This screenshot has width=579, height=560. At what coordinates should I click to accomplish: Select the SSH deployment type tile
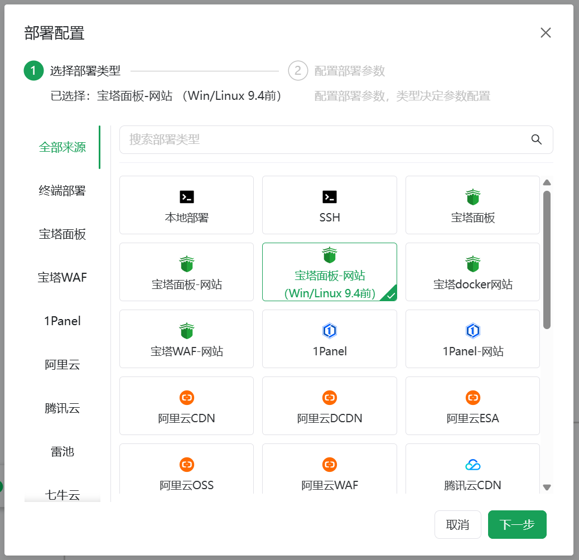coord(329,205)
